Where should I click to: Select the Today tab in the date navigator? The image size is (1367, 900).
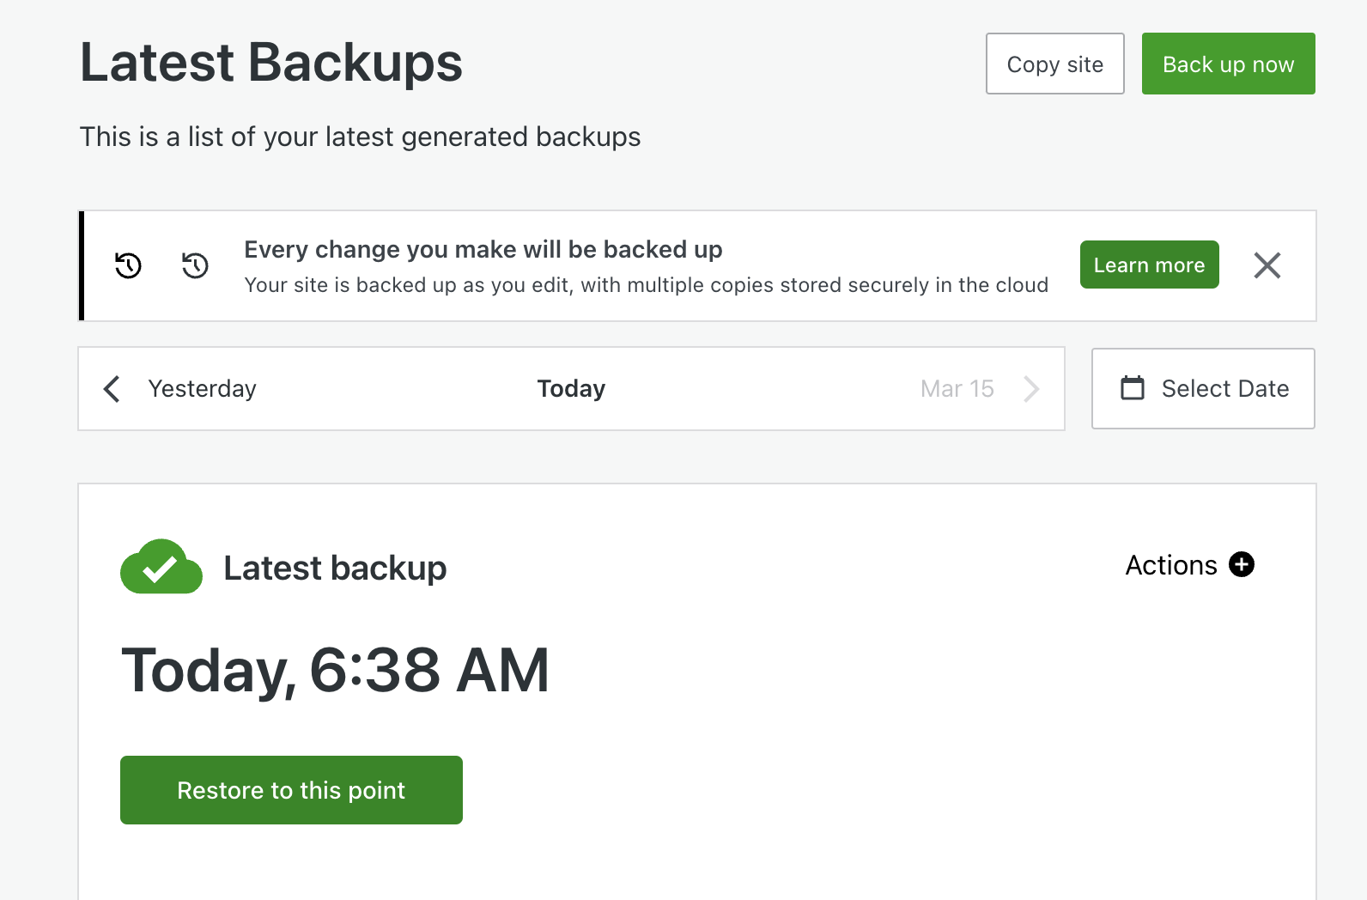point(571,388)
